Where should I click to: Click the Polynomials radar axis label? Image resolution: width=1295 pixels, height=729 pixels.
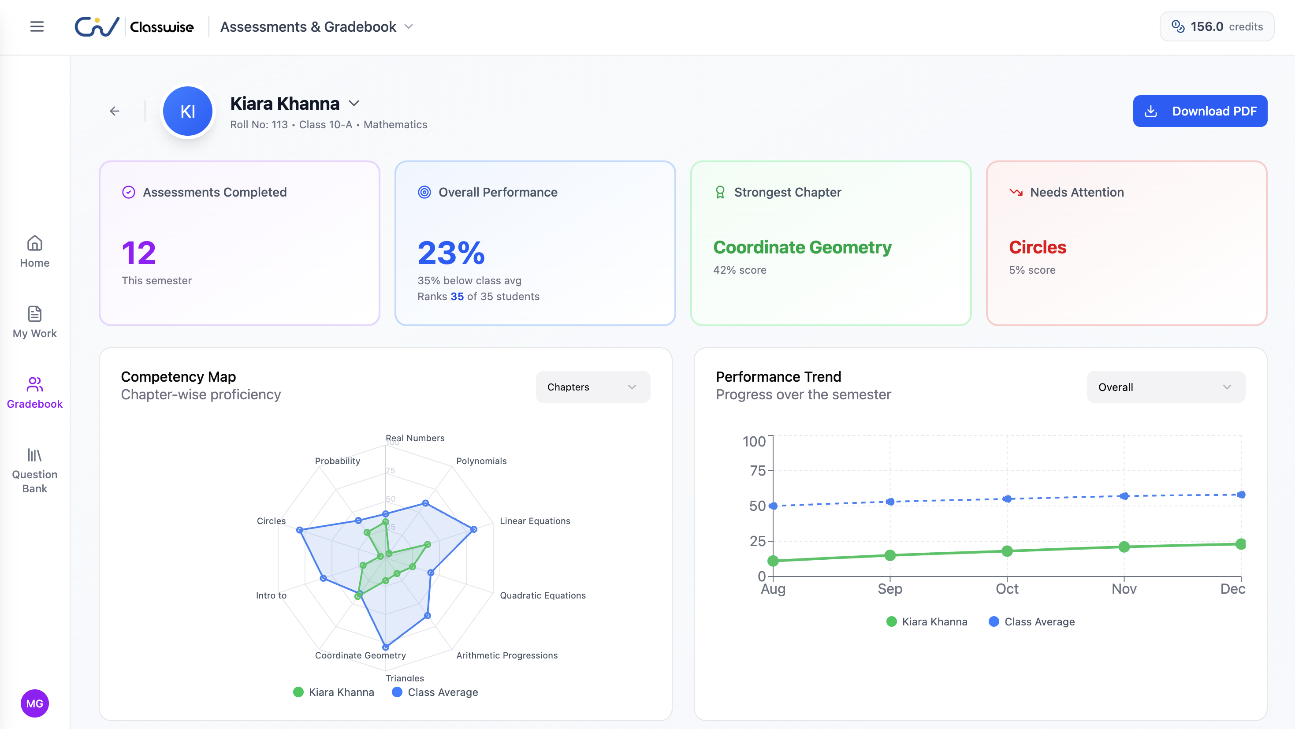pyautogui.click(x=481, y=461)
